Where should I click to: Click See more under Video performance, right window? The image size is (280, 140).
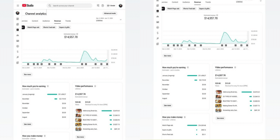pos(220,118)
